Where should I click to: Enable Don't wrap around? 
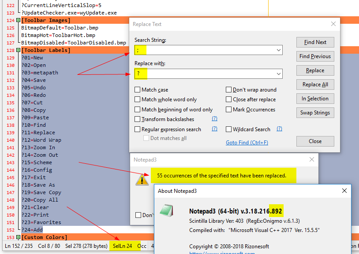pyautogui.click(x=228, y=90)
